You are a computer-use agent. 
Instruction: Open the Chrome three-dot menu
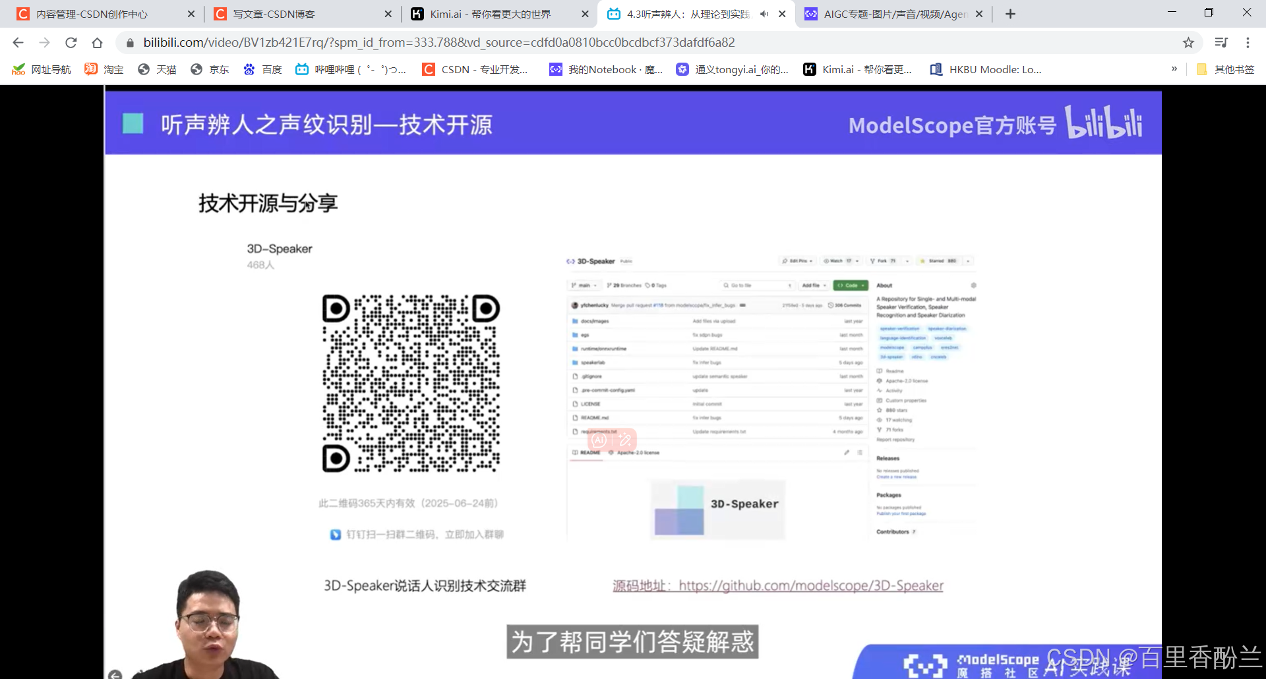(x=1248, y=43)
